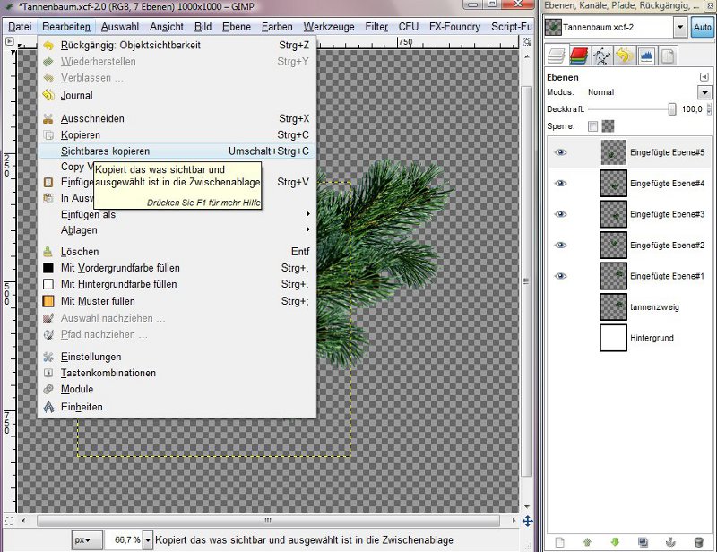This screenshot has height=552, width=717.
Task: Expand the Tannenbaum.xcf-2 image selector dropdown
Action: 680,27
